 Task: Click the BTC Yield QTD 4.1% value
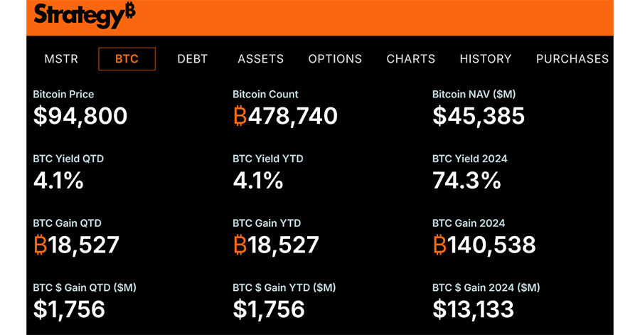point(58,181)
